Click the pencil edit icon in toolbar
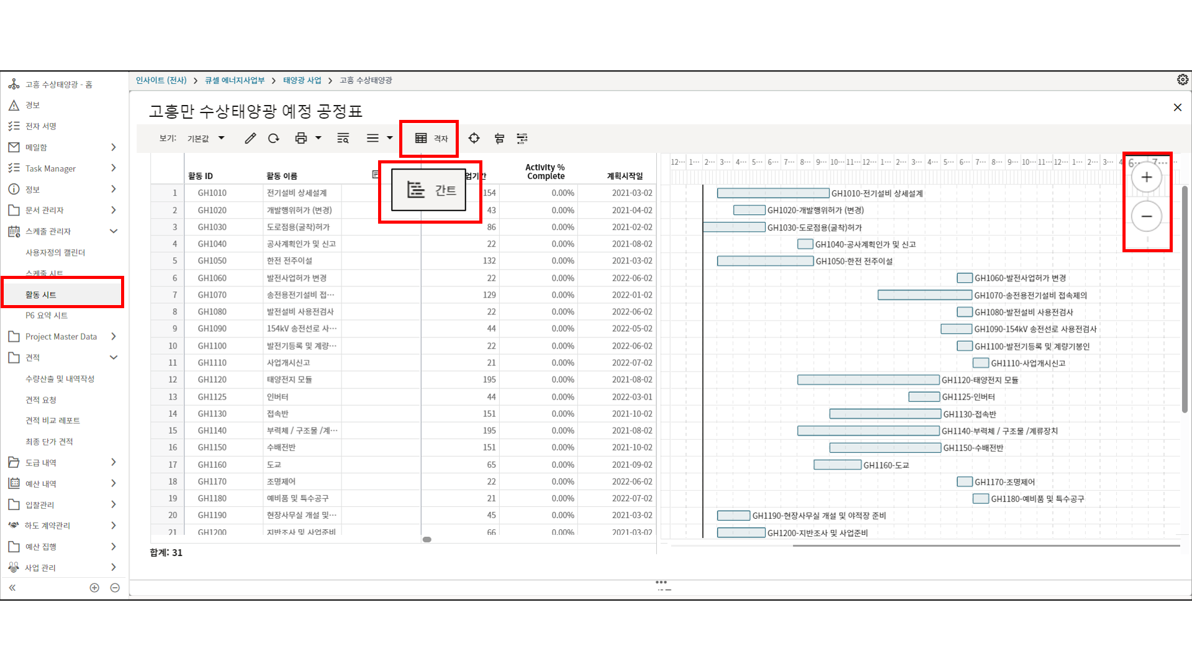The image size is (1192, 671). pyautogui.click(x=250, y=139)
